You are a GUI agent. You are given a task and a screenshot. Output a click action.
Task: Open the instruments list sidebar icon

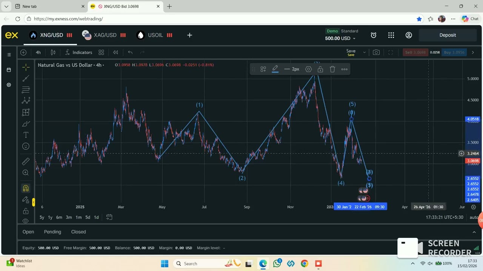click(x=9, y=55)
